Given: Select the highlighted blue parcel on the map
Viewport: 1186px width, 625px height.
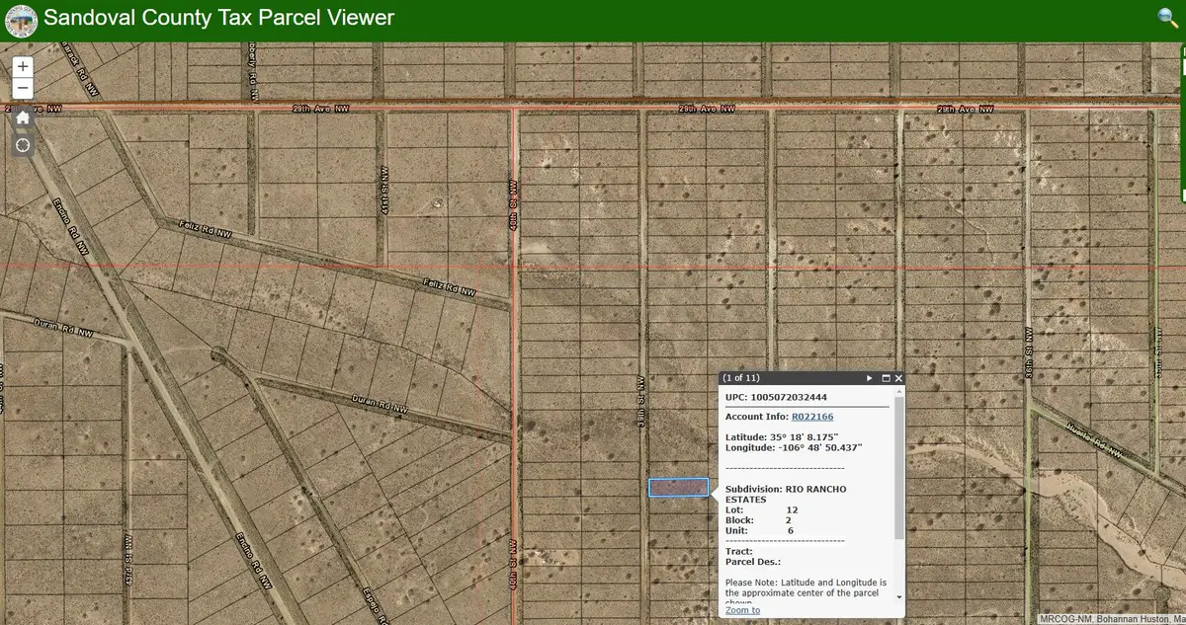Looking at the screenshot, I should pyautogui.click(x=678, y=487).
